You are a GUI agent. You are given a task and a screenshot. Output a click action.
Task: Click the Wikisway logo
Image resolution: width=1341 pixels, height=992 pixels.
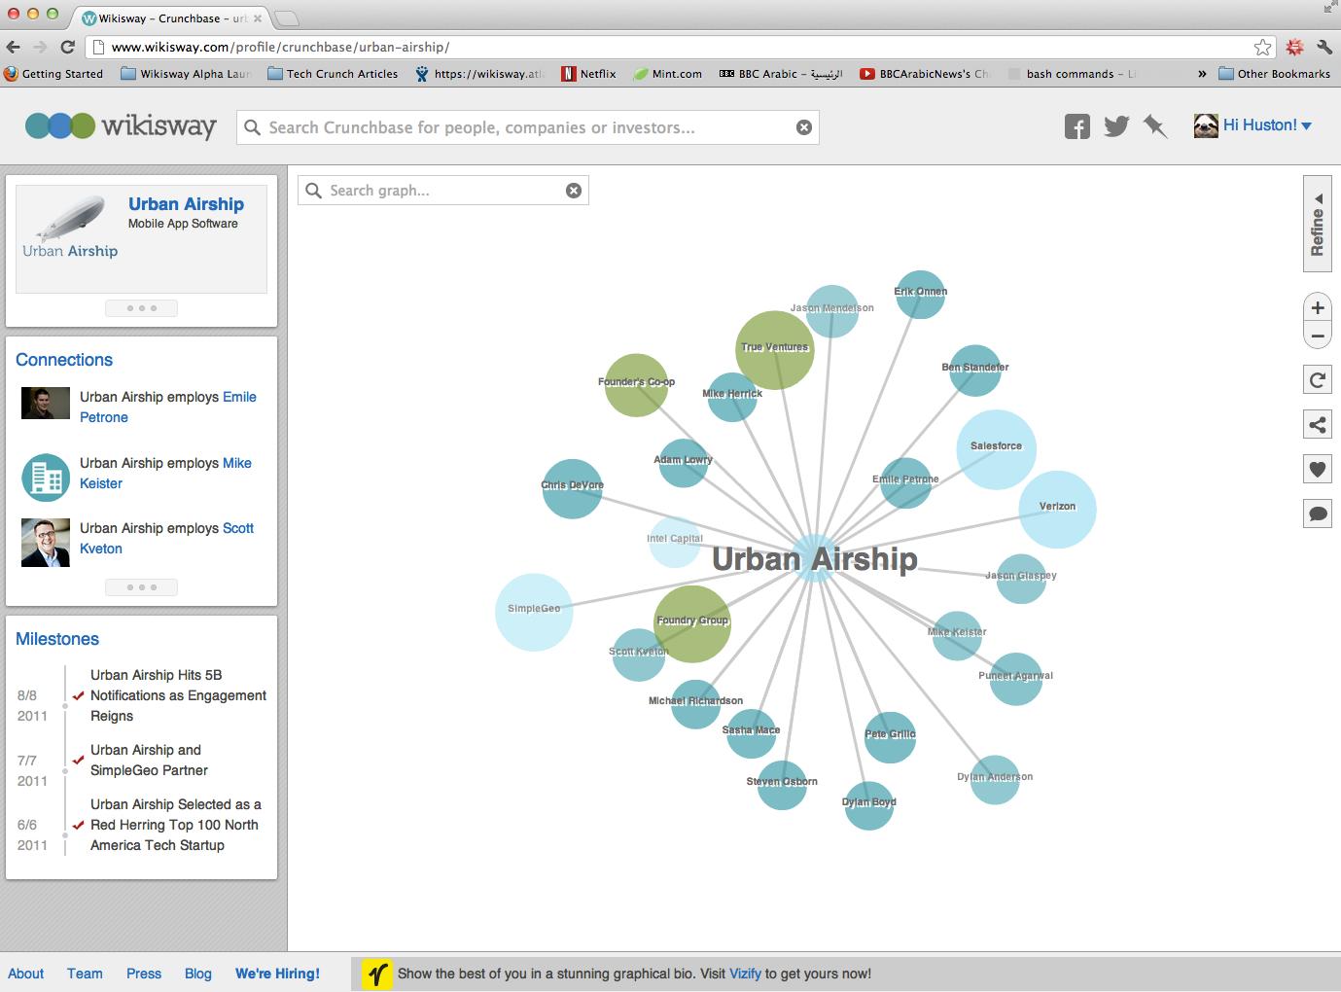pyautogui.click(x=121, y=125)
